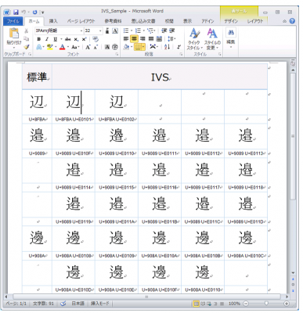
Task: Open the font color dropdown arrow
Action: (x=68, y=47)
